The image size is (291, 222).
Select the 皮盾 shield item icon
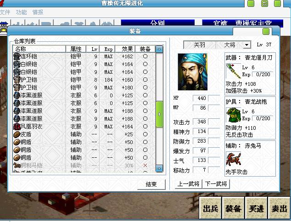[x=17, y=134]
